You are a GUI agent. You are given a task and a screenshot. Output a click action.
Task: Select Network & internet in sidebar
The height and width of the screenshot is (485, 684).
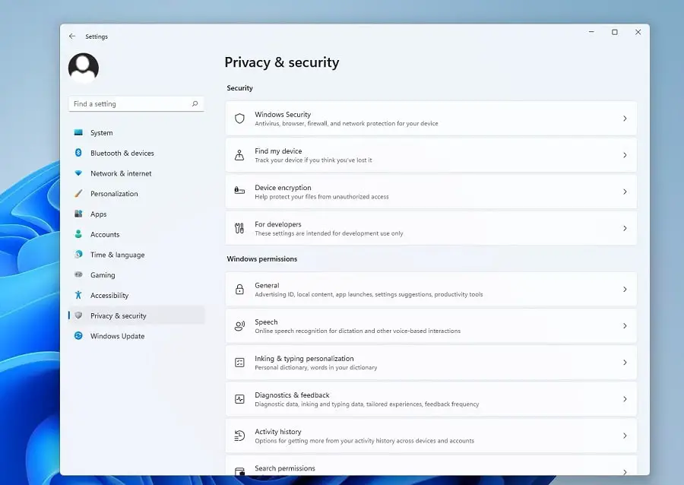click(x=136, y=173)
